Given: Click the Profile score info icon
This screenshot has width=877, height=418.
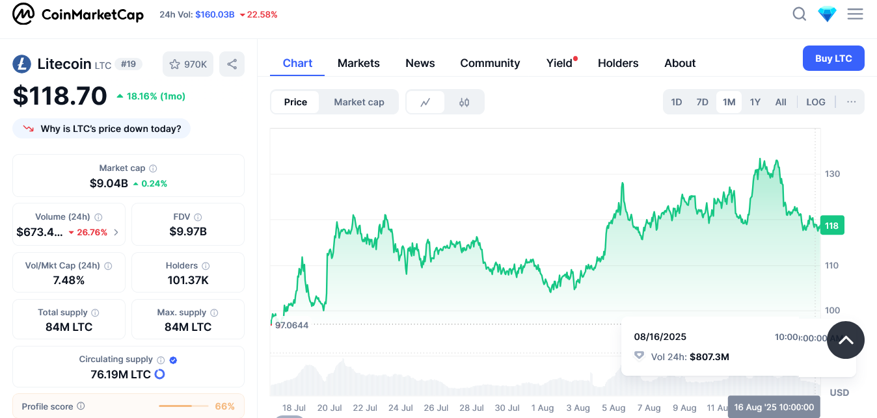Looking at the screenshot, I should click(81, 406).
